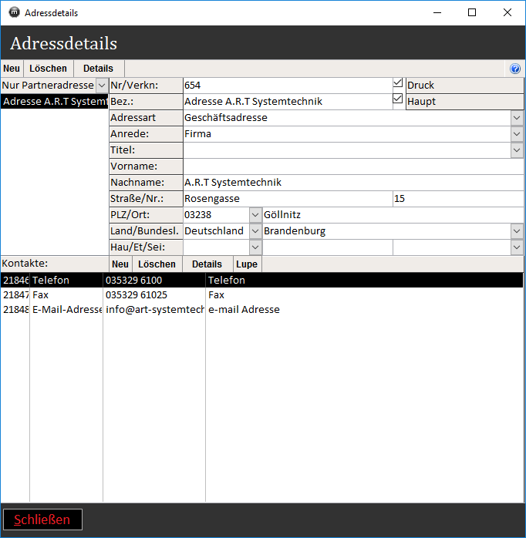Open the Anrede dropdown arrow
Image resolution: width=526 pixels, height=538 pixels.
pos(517,133)
